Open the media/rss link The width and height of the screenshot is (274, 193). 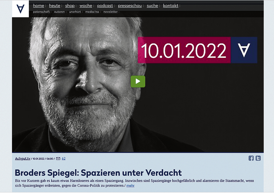pos(92,12)
